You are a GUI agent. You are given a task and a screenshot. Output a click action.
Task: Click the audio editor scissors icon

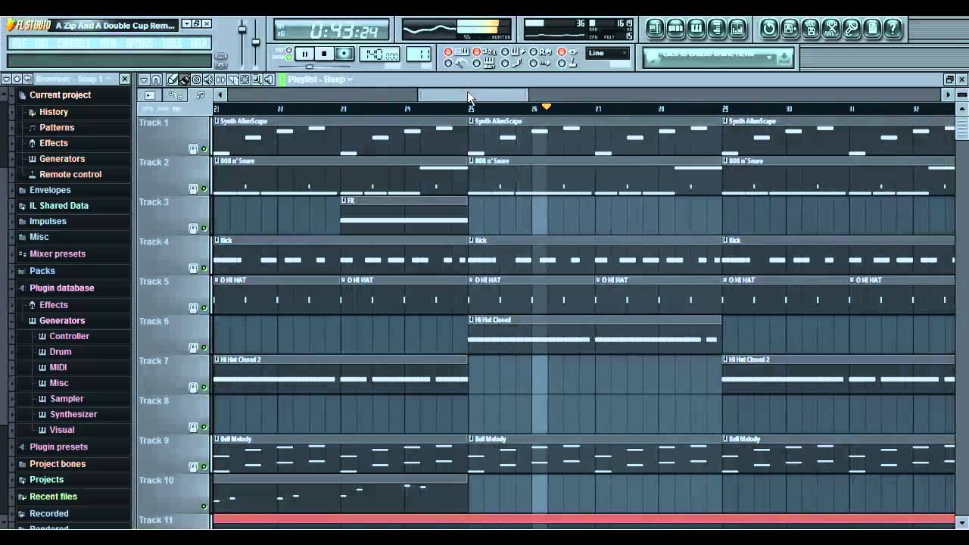(x=830, y=29)
